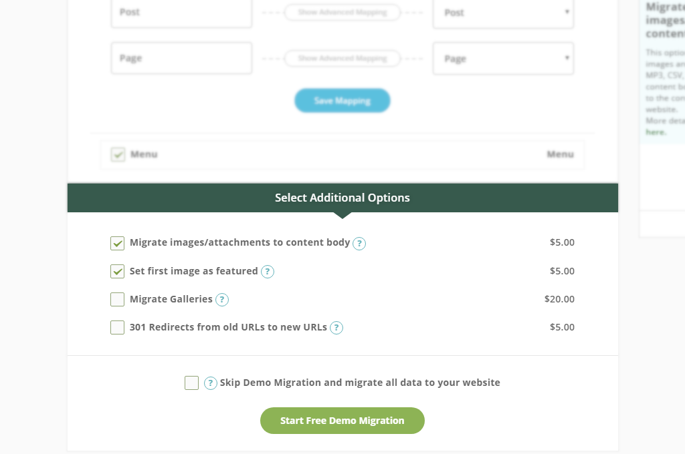Click the Start Free Demo Migration button

pos(342,421)
